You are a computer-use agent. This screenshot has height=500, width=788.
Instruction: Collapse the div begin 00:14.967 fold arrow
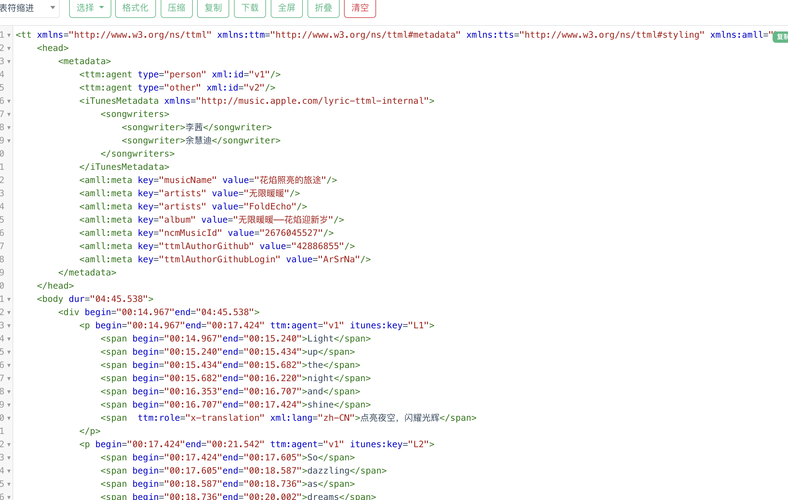(9, 313)
